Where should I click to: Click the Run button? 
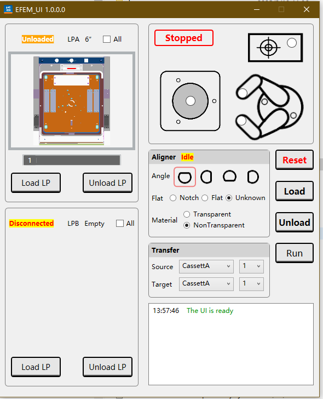click(x=295, y=253)
